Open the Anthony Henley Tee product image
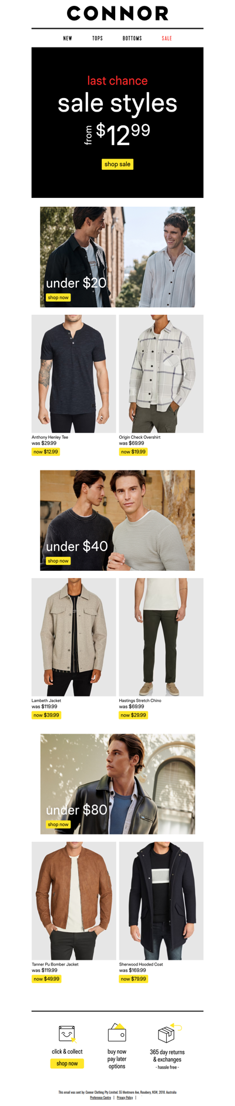Image resolution: width=235 pixels, height=1106 pixels. click(73, 374)
